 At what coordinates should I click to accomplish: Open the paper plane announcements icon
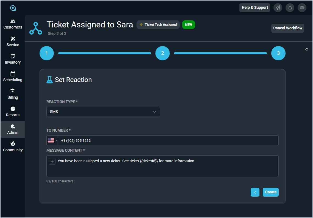coord(278,8)
